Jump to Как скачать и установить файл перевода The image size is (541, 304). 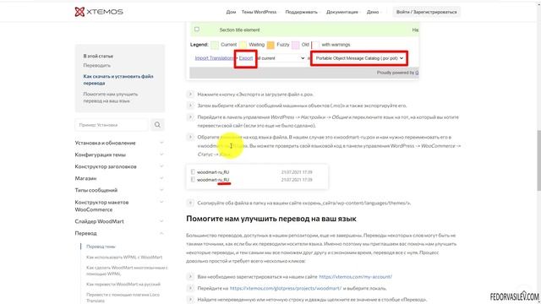(118, 79)
